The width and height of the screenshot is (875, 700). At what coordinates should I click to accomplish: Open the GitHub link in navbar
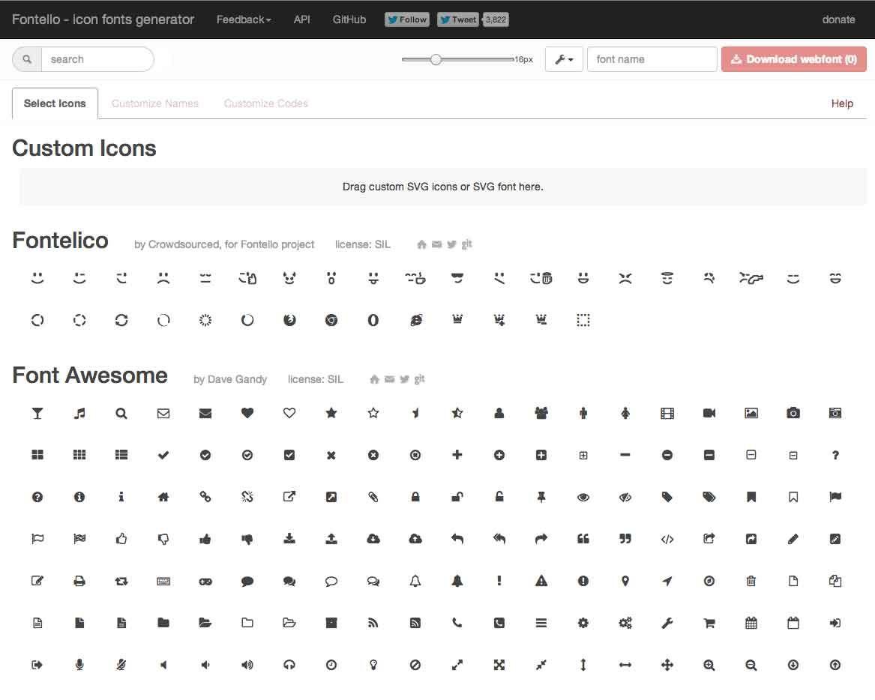click(349, 19)
